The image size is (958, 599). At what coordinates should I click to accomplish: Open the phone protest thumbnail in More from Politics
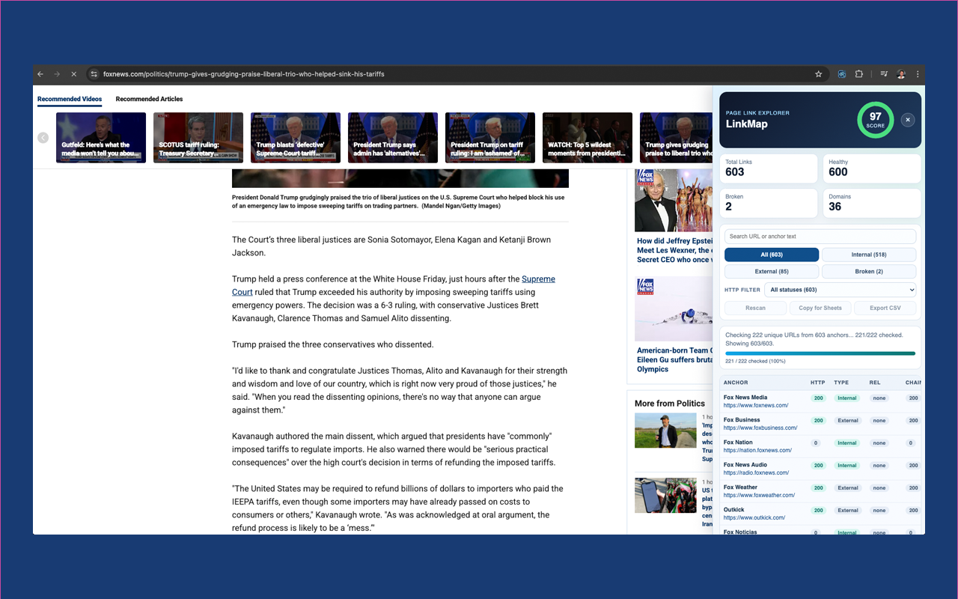coord(665,495)
